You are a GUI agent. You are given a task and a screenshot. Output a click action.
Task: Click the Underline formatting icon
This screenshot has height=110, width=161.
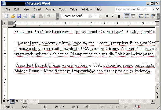click(119, 16)
